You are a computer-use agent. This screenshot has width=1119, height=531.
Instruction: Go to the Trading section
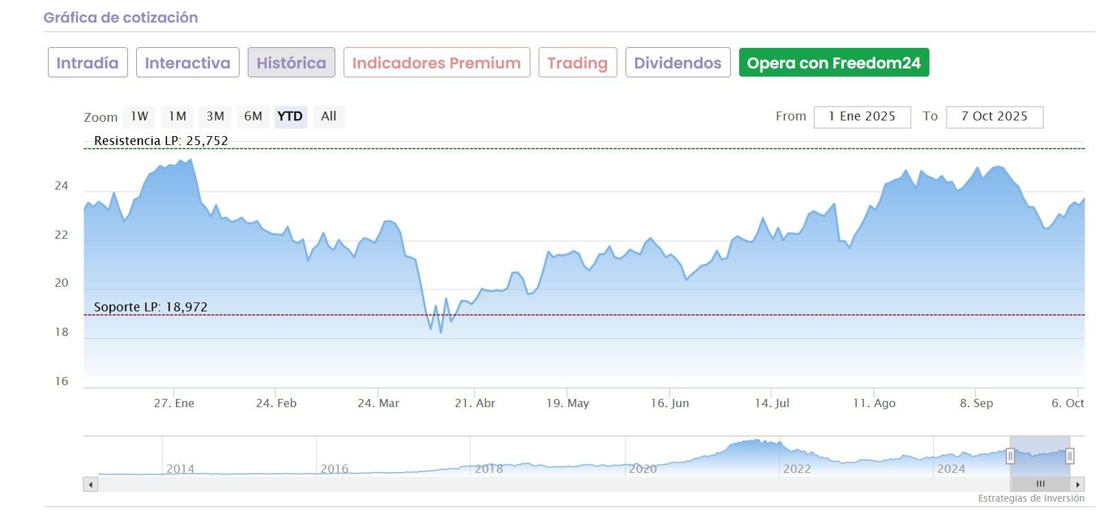(x=578, y=63)
